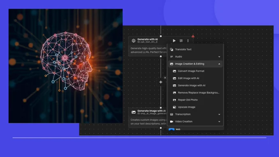Click the Generate Image with AI node icon
Viewport: 279px width, 157px height.
pyautogui.click(x=133, y=112)
